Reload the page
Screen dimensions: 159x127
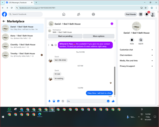pos(12,8)
